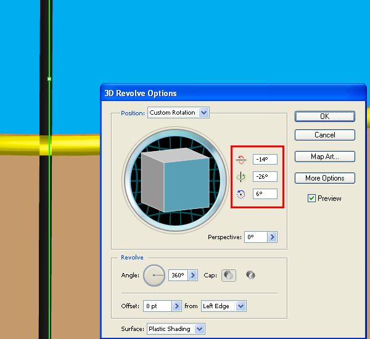This screenshot has width=370, height=339.
Task: Select the solid cap-off icon
Action: (250, 275)
